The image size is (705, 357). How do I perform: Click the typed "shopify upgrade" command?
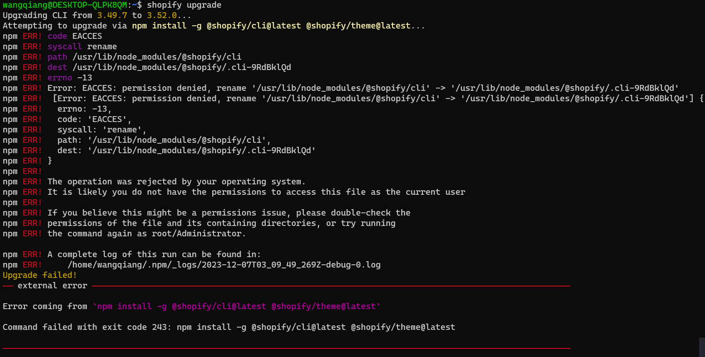coord(184,5)
